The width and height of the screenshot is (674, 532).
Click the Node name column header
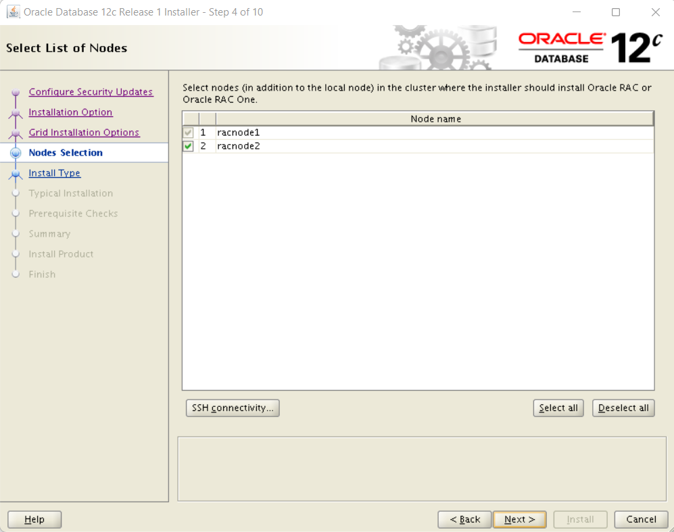click(435, 118)
